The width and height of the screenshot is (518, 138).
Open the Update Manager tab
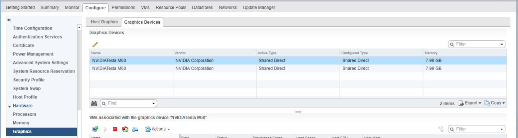pyautogui.click(x=259, y=7)
